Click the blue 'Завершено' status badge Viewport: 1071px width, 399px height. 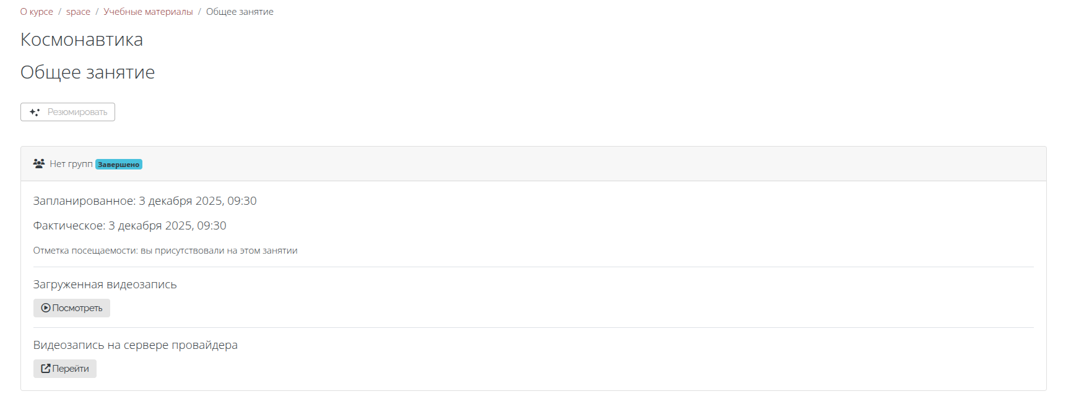[119, 165]
